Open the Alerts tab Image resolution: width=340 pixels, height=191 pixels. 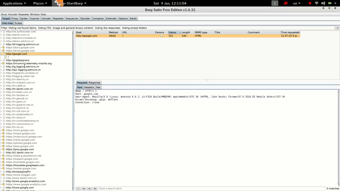coord(133,19)
